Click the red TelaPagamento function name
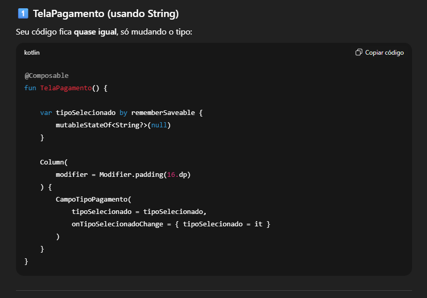This screenshot has width=427, height=298. (66, 88)
